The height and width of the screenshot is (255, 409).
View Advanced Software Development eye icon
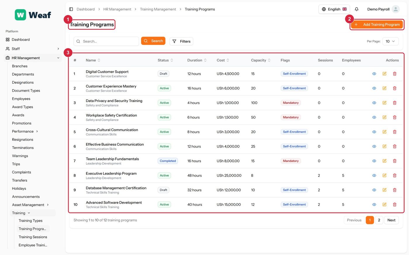374,205
